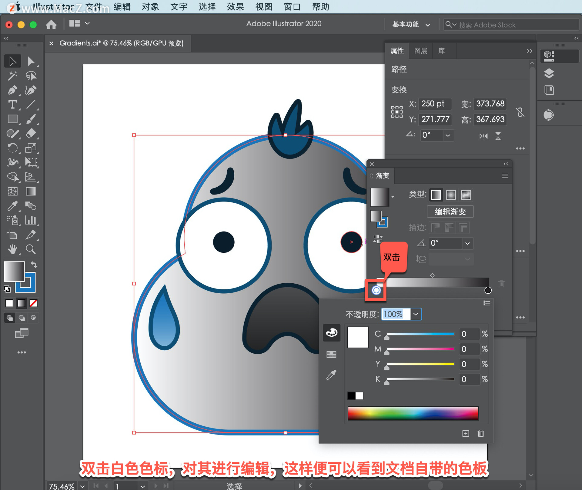Open the opacity percentage dropdown
Screen dimensions: 582x490
(416, 314)
